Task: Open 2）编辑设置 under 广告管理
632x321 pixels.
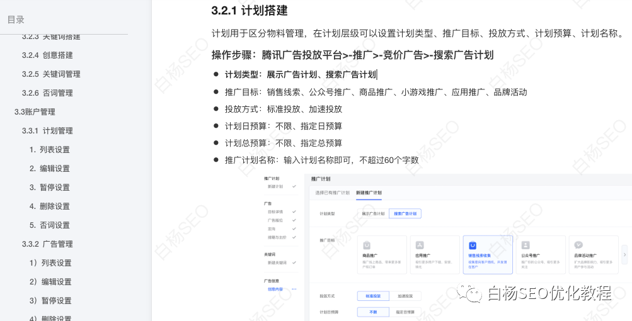Action: tap(50, 282)
